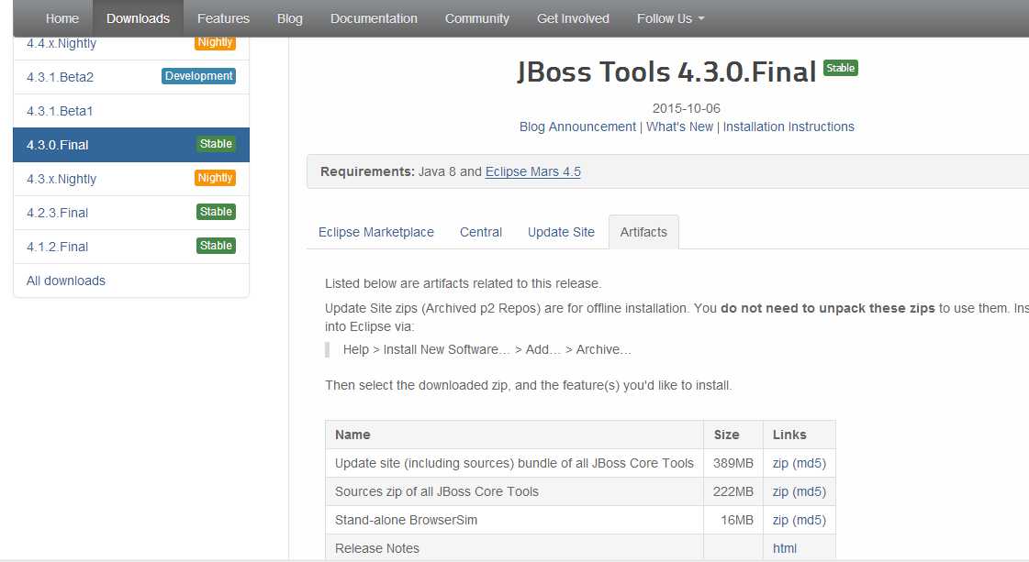Select the 4.3.1.Beta1 version
1029x562 pixels.
(131, 111)
